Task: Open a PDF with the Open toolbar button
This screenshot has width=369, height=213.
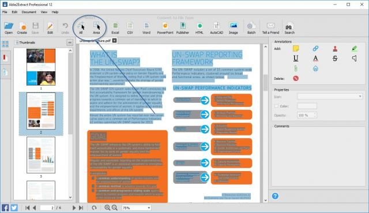Action: 9,28
